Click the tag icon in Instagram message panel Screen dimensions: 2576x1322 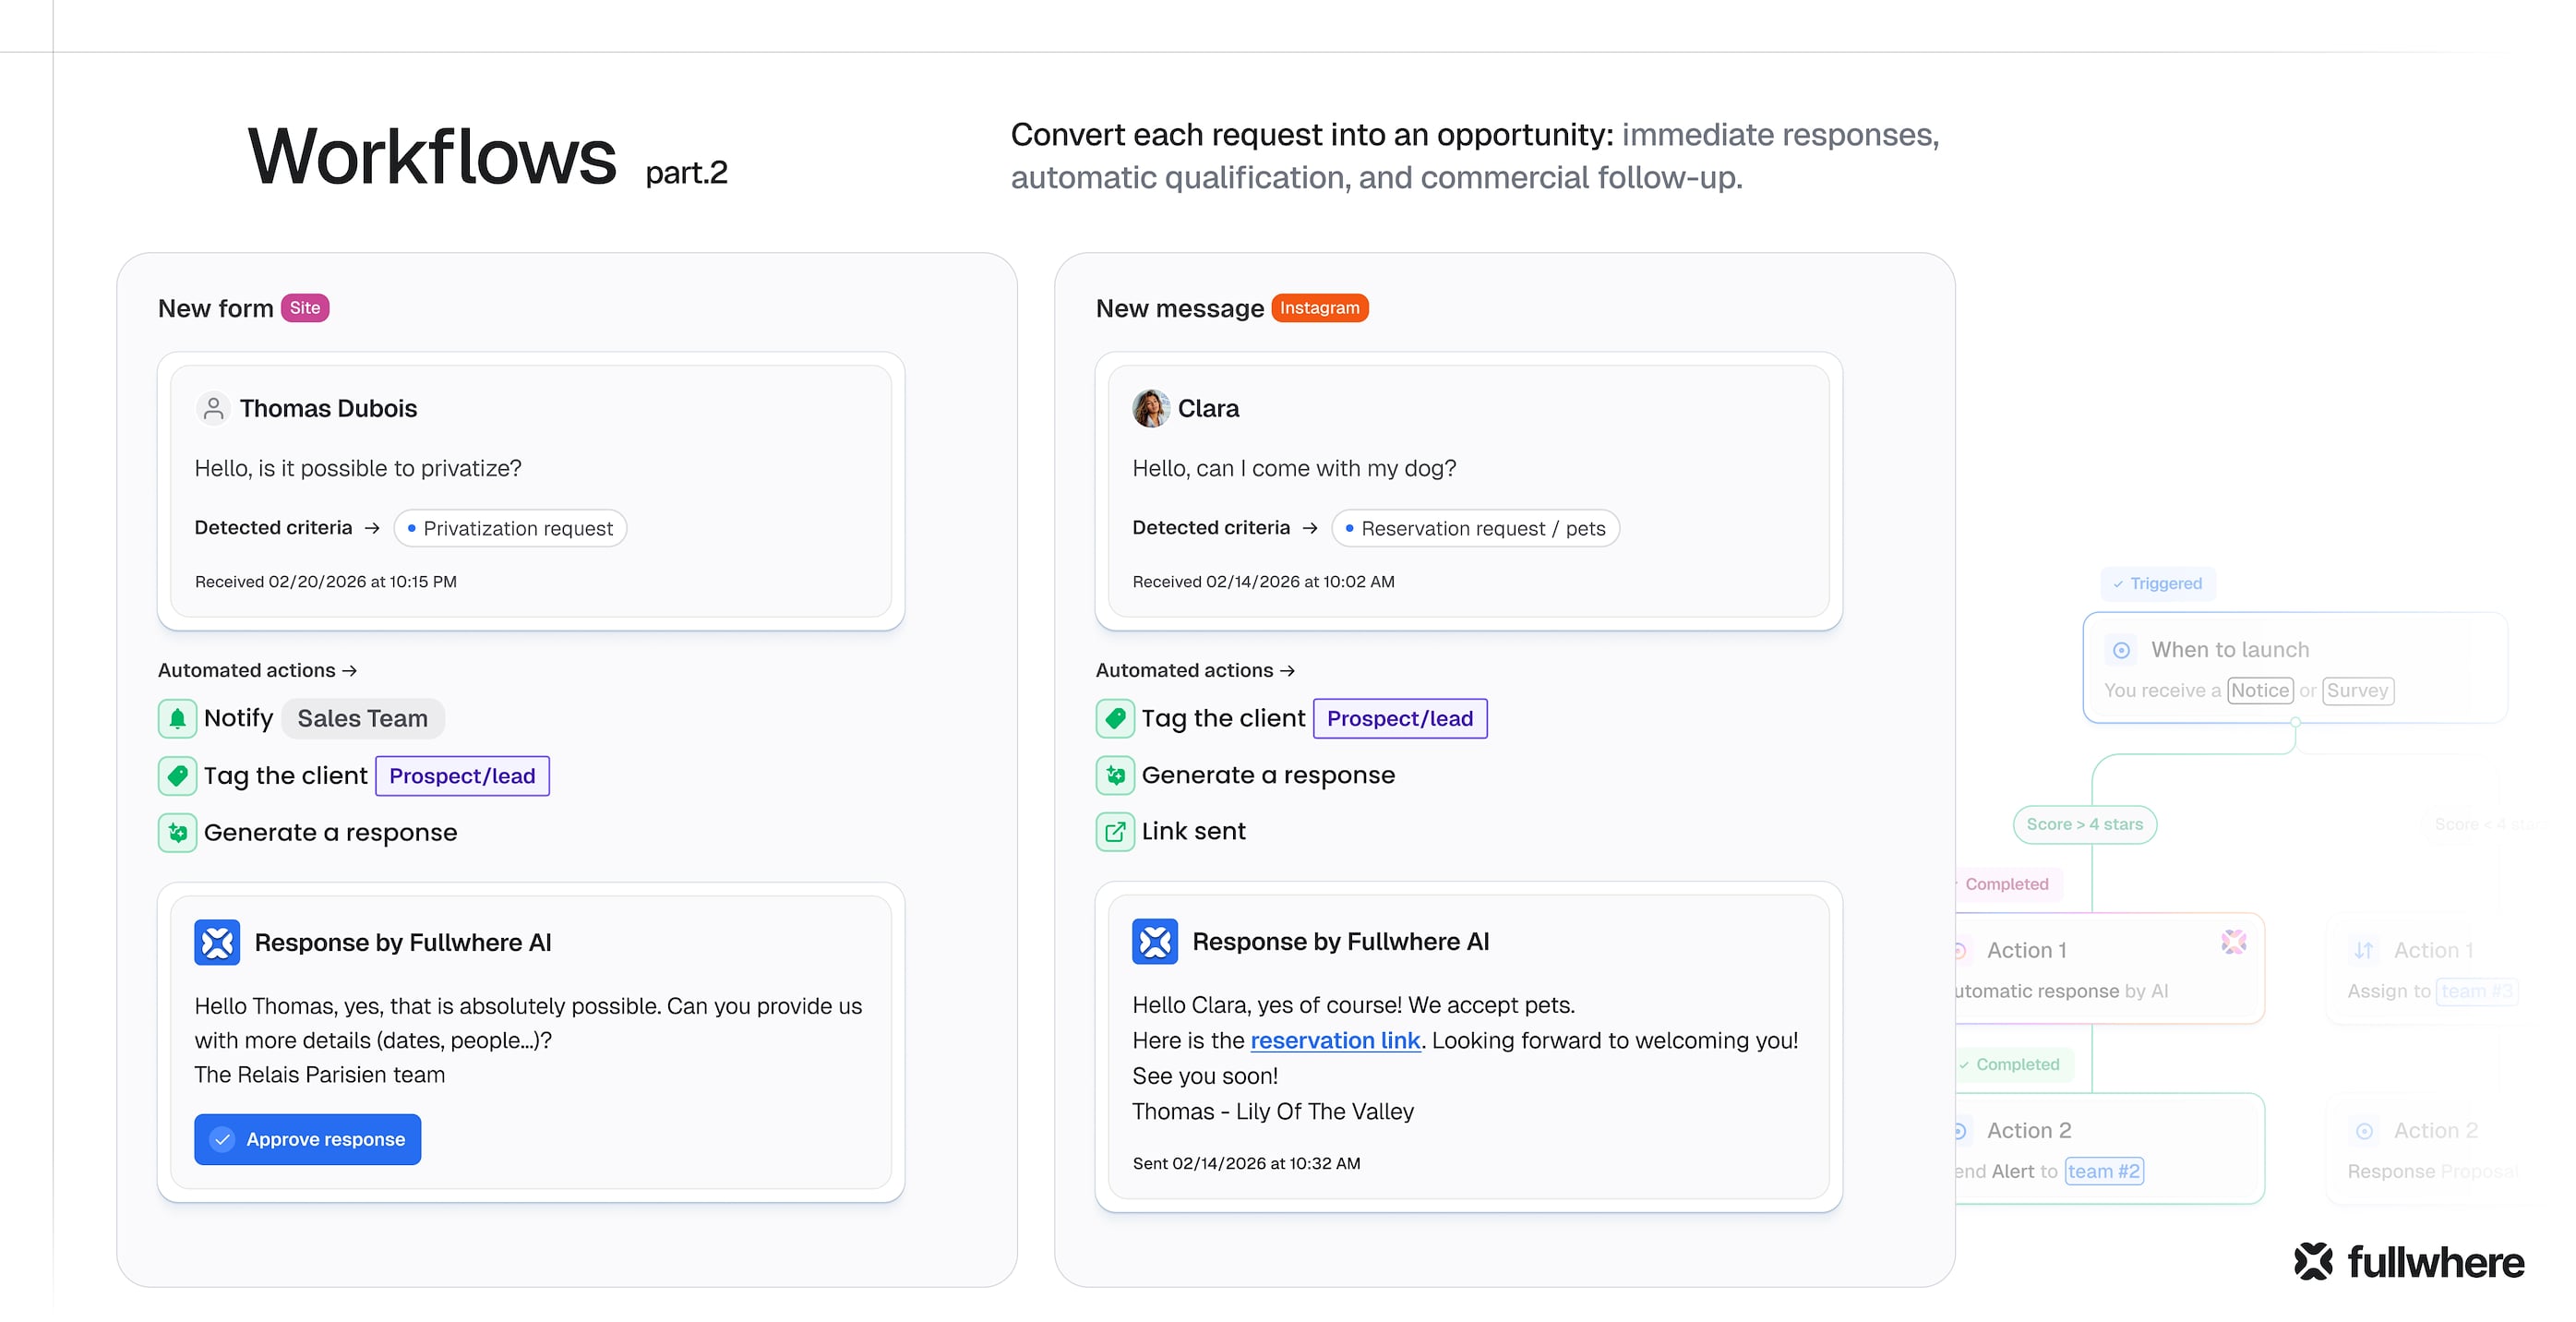coord(1115,718)
